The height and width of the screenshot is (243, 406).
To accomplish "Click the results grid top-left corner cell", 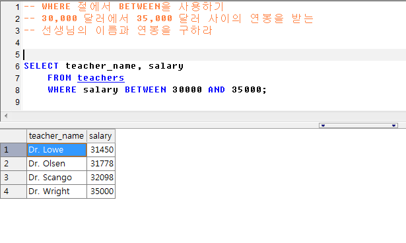I will pyautogui.click(x=13, y=136).
